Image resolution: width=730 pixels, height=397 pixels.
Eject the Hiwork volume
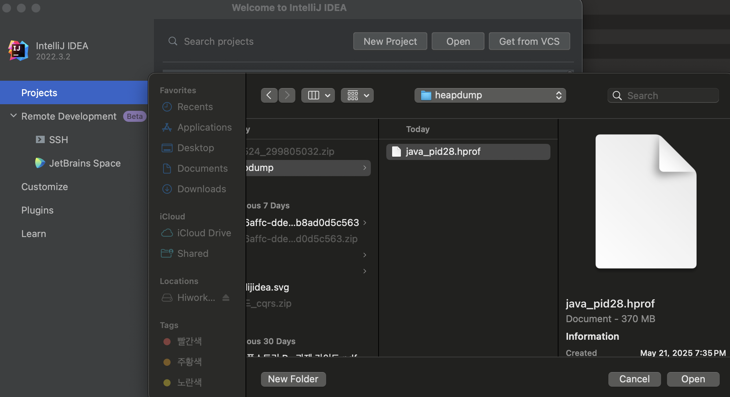226,298
